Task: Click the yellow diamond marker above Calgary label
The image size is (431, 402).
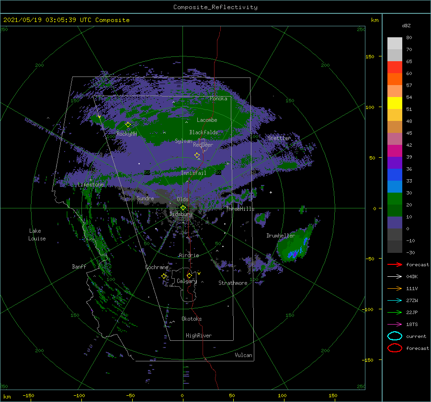Action: [189, 275]
